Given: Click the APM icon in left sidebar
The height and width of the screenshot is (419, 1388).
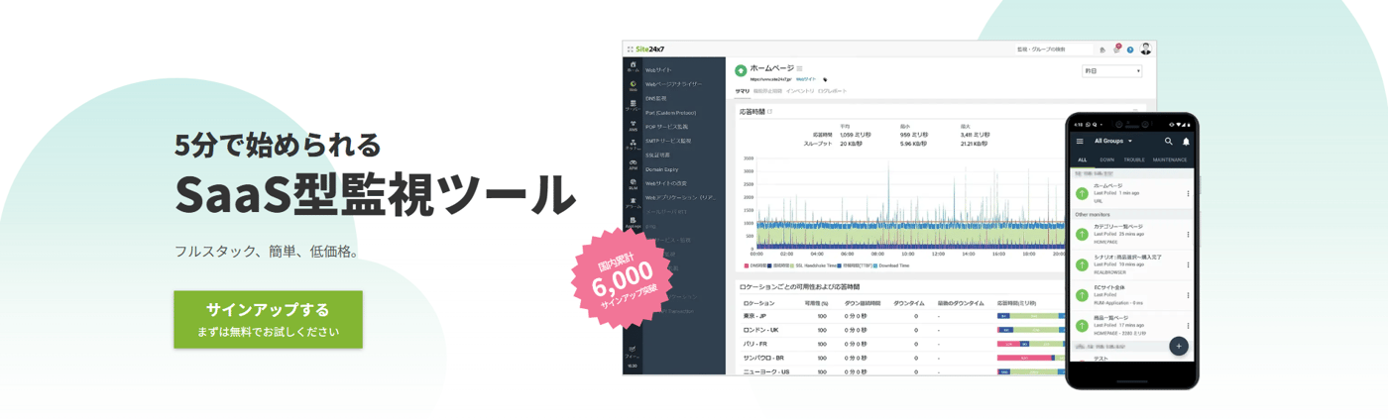Looking at the screenshot, I should point(633,164).
